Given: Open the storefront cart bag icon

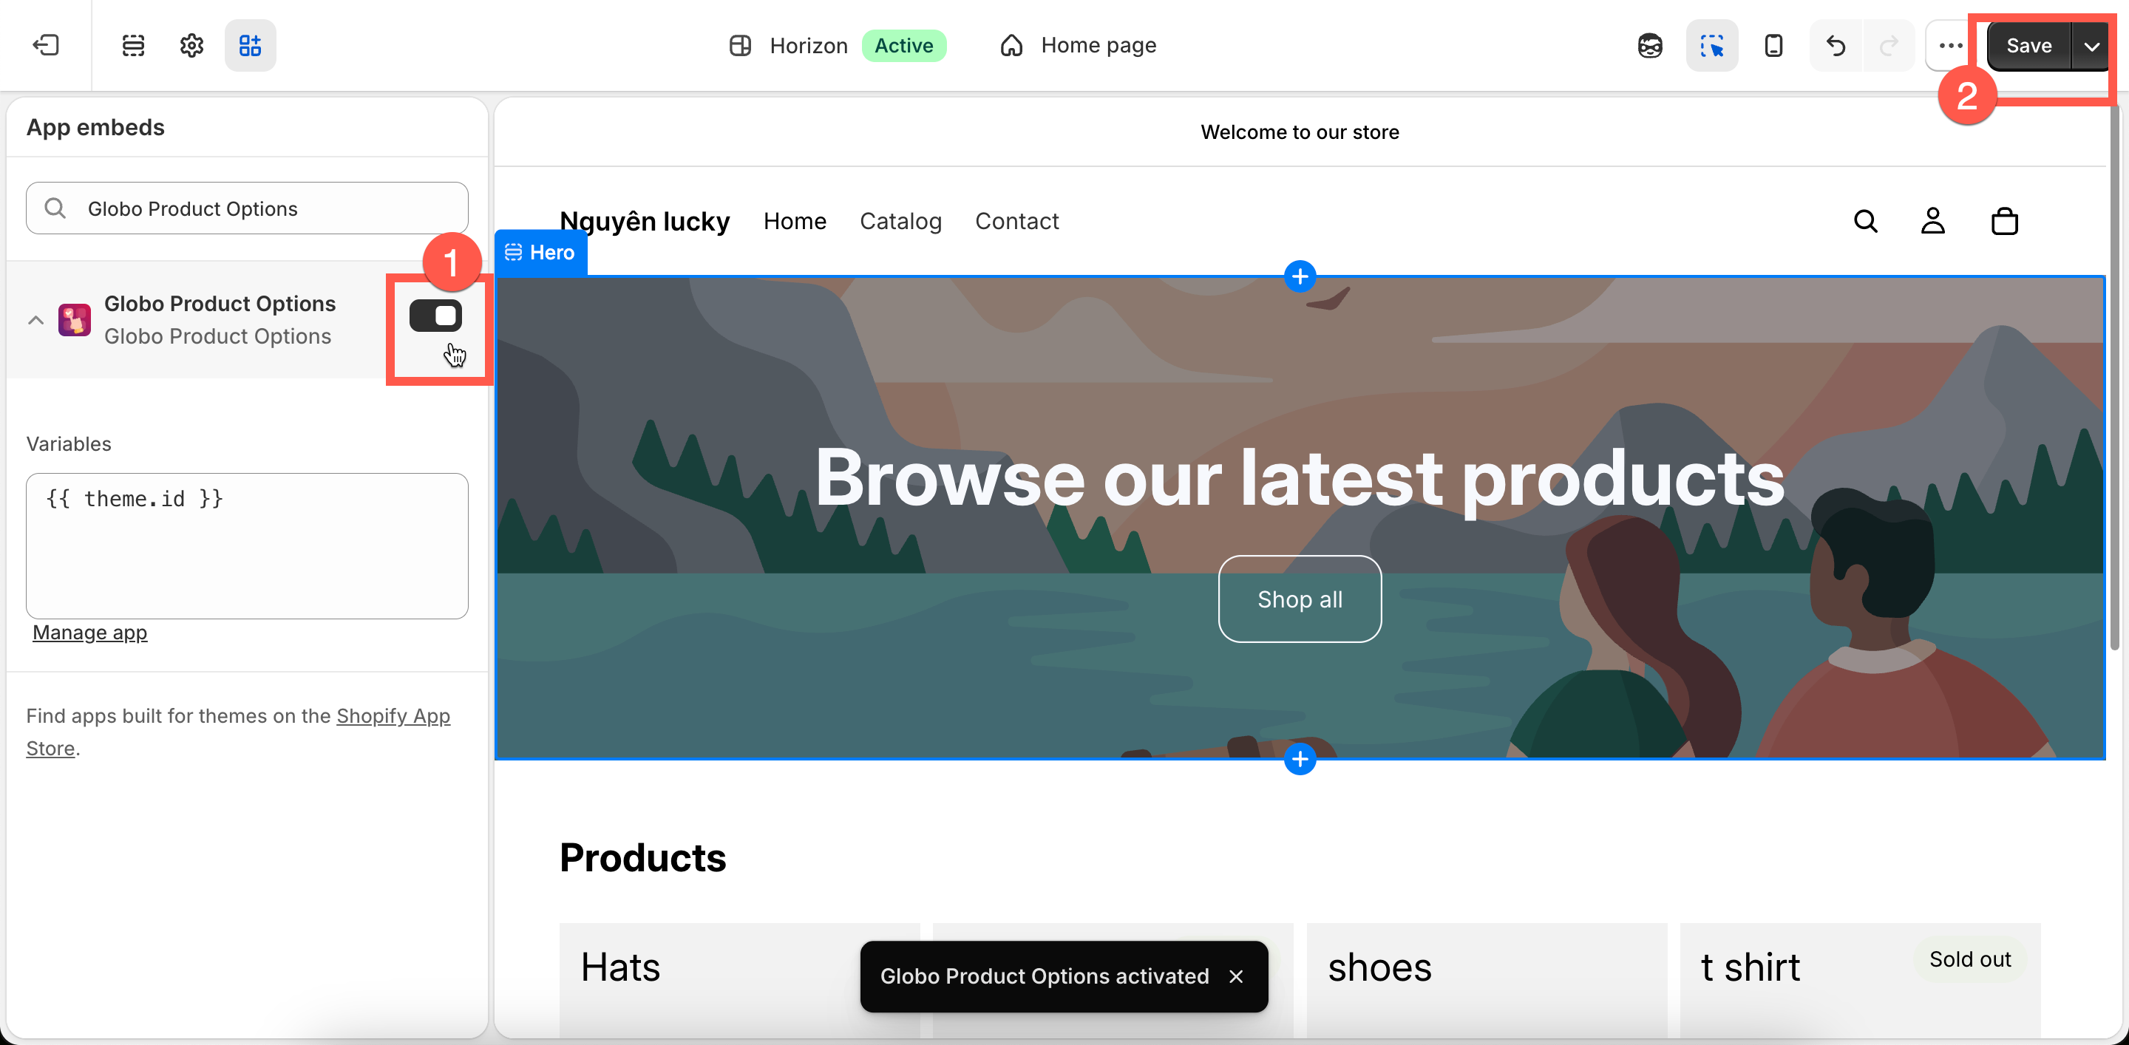Looking at the screenshot, I should click(2004, 220).
